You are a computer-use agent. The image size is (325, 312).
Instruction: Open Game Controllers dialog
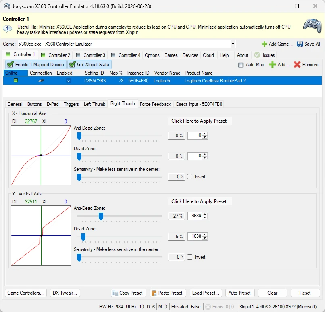tap(26, 293)
